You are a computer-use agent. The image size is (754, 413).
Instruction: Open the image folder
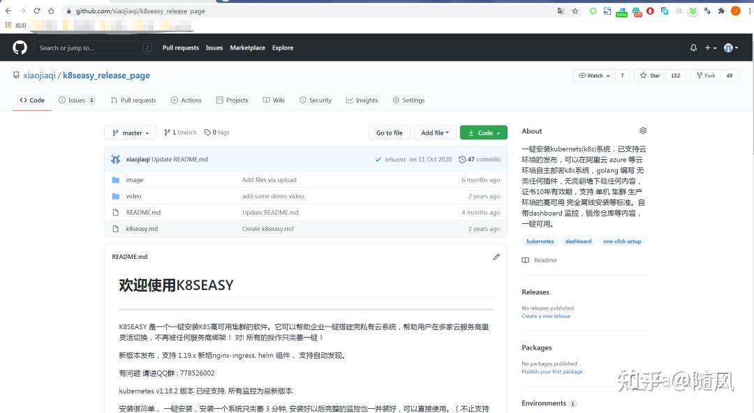(x=135, y=180)
